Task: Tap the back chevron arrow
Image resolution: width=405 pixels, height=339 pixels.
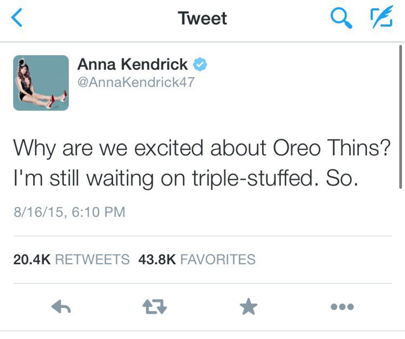Action: [17, 19]
